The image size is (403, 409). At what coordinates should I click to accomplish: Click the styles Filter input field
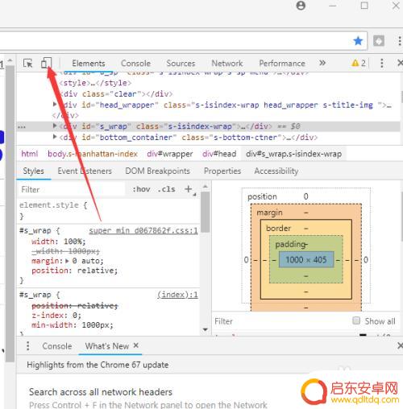(72, 189)
